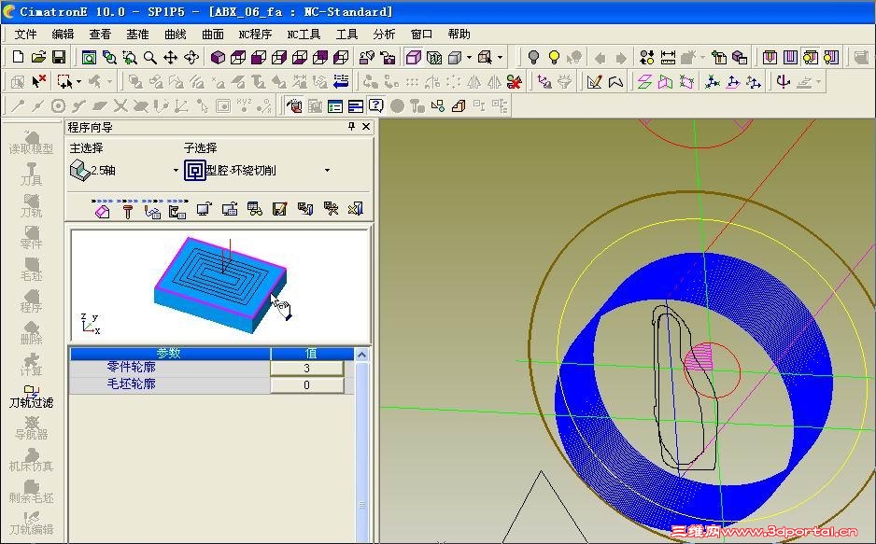
Task: Activate the Rotate view tool
Action: point(191,57)
